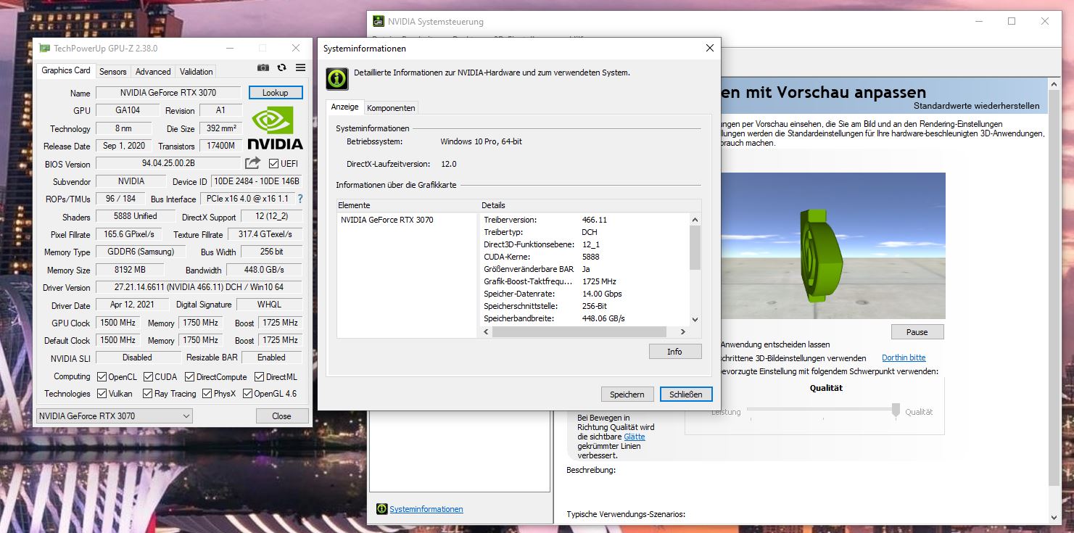Viewport: 1074px width, 533px height.
Task: Click the details list scroll-up arrow
Action: click(695, 219)
